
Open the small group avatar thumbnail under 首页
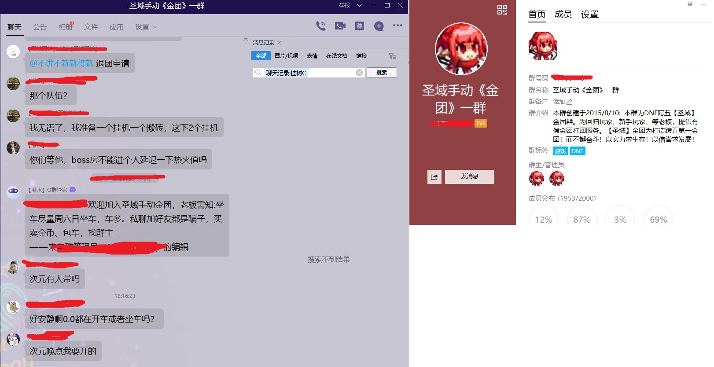pyautogui.click(x=543, y=46)
